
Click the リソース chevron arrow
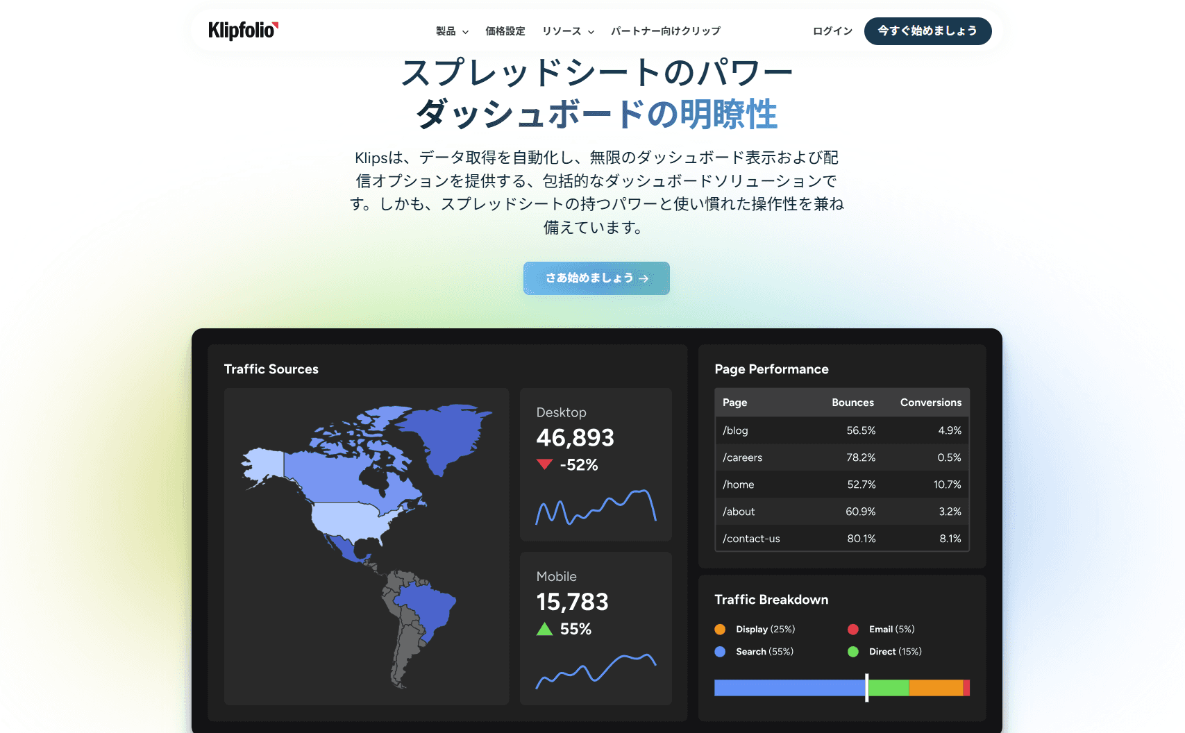[591, 32]
